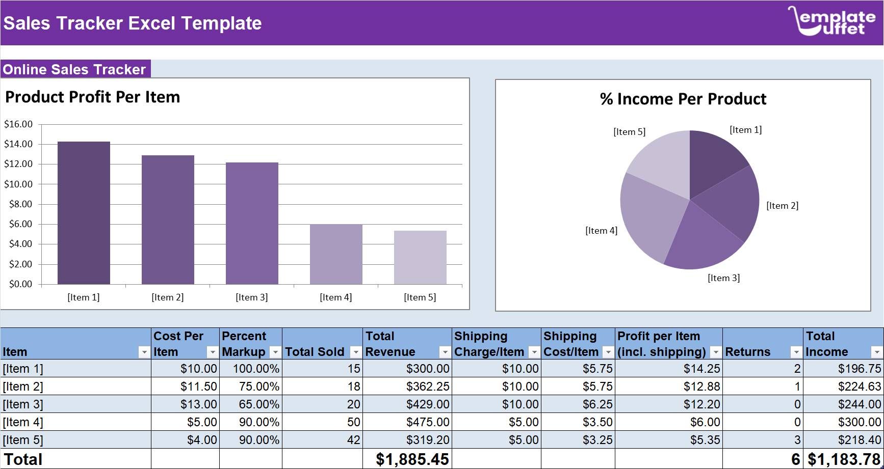Select the Product Profit Per Item chart title

pos(93,97)
